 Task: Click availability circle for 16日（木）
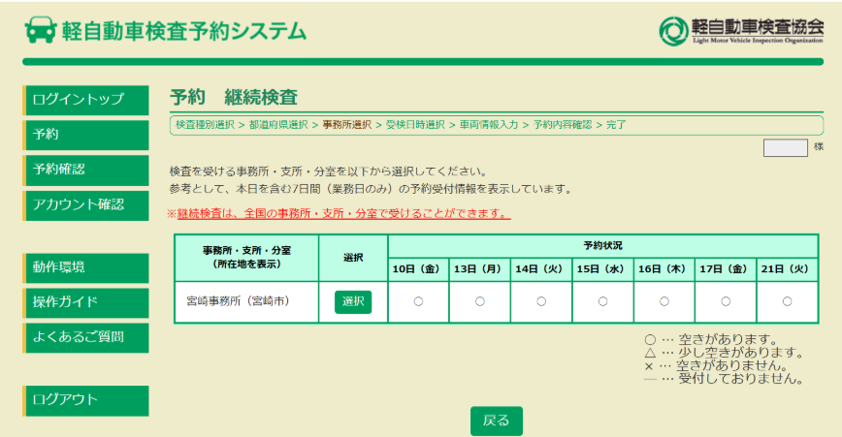(664, 302)
